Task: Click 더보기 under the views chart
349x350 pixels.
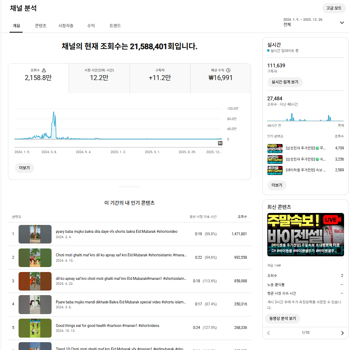Action: (24, 168)
